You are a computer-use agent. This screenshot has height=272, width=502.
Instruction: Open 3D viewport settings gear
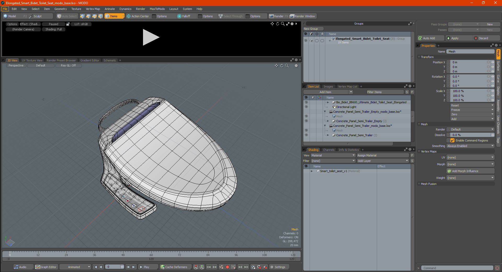[296, 66]
